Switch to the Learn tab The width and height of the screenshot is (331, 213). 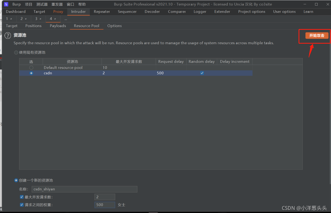point(308,11)
